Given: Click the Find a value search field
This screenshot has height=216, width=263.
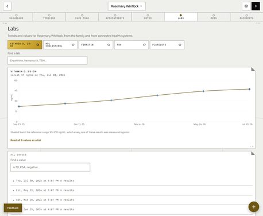Looking at the screenshot, I should [x=50, y=167].
